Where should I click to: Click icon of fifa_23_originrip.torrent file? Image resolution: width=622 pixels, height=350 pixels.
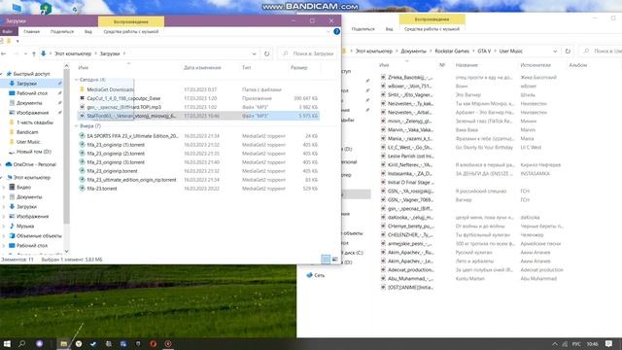tap(82, 171)
